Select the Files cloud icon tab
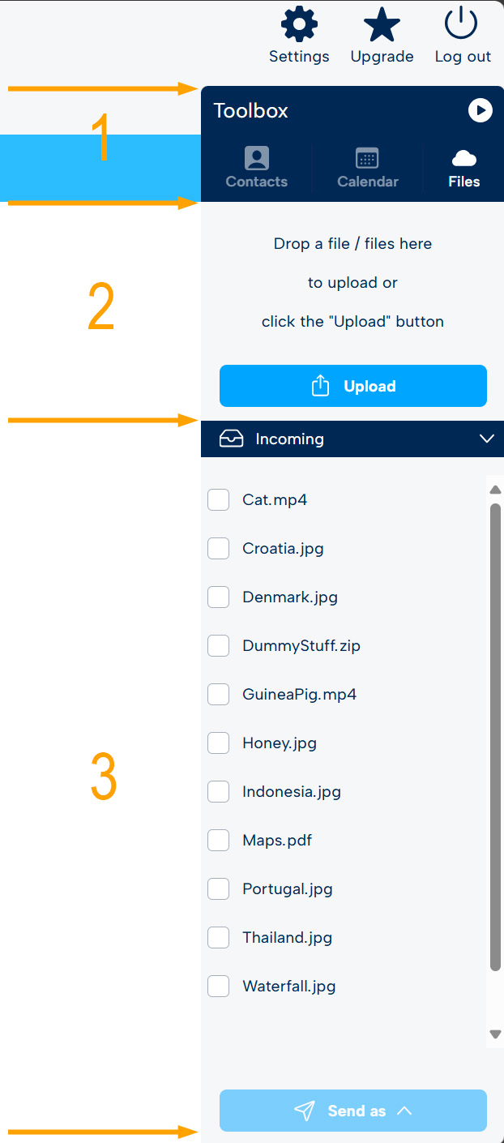504x1143 pixels. tap(464, 158)
